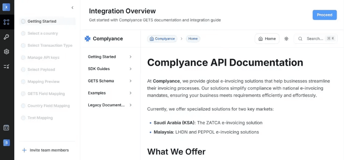Open the S user avatar
This screenshot has width=344, height=160.
6,143
